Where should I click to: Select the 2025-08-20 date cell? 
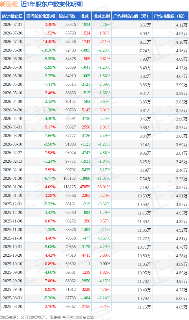[x=12, y=306]
